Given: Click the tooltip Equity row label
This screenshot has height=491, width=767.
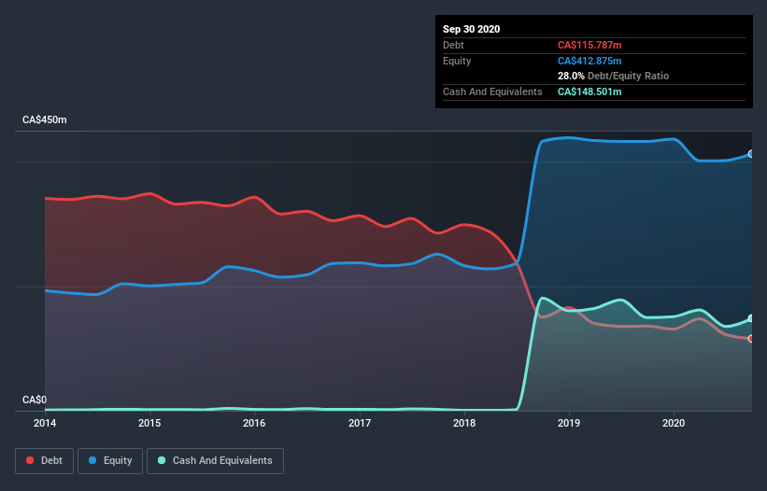Looking at the screenshot, I should coord(457,61).
